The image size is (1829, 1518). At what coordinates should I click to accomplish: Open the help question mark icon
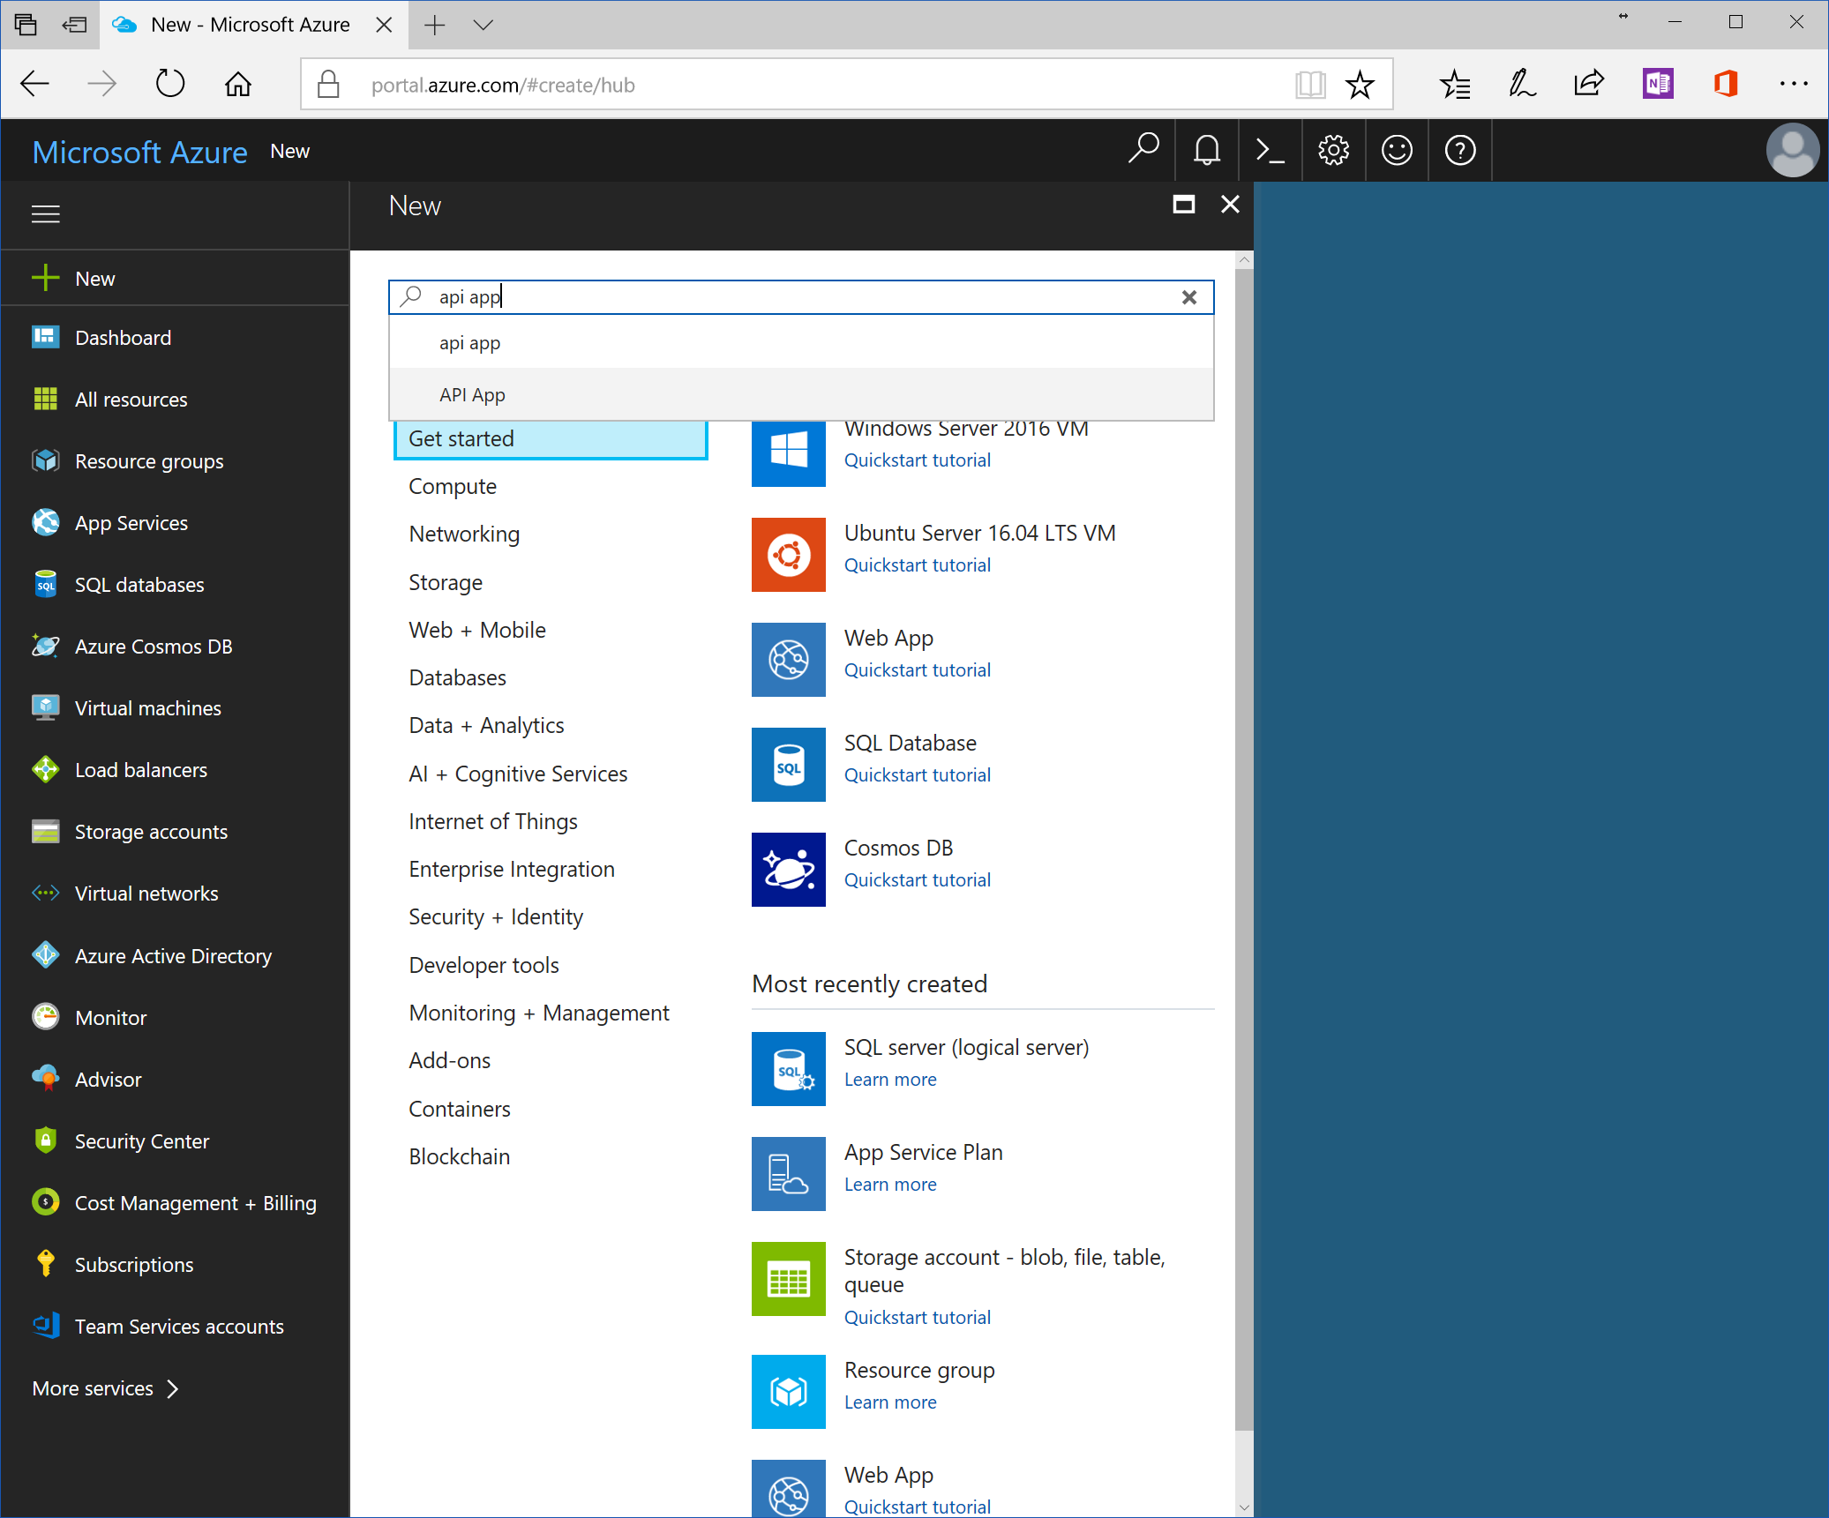pos(1460,151)
